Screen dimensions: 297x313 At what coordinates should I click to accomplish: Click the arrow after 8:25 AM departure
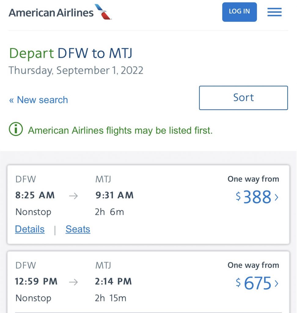tap(73, 196)
